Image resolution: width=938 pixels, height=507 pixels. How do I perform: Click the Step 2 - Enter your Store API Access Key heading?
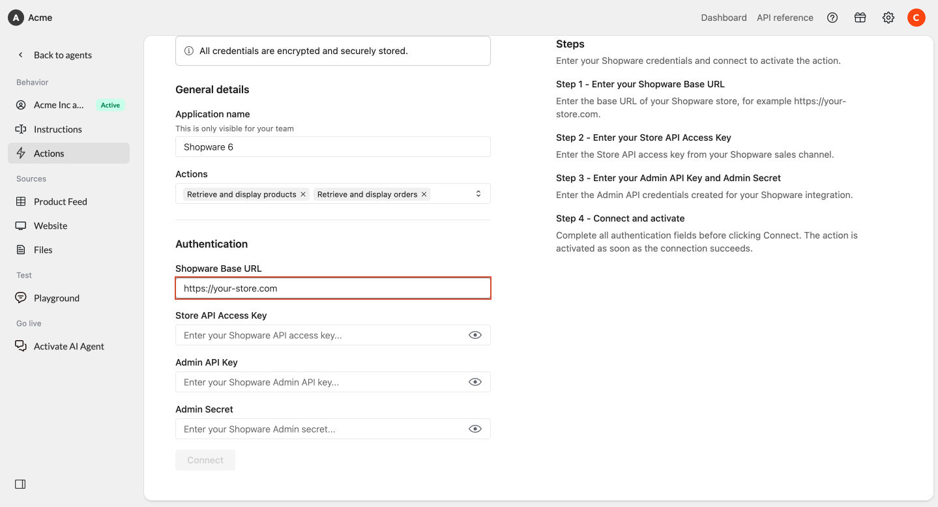643,138
